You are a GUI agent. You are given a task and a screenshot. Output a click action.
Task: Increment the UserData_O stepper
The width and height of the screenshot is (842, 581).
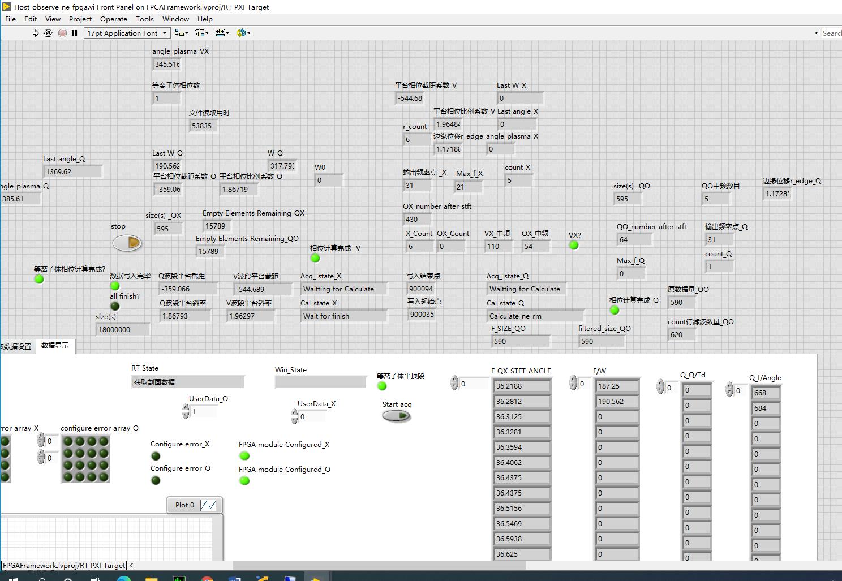click(186, 408)
